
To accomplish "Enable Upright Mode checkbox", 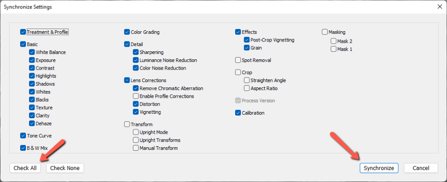I will pos(136,132).
